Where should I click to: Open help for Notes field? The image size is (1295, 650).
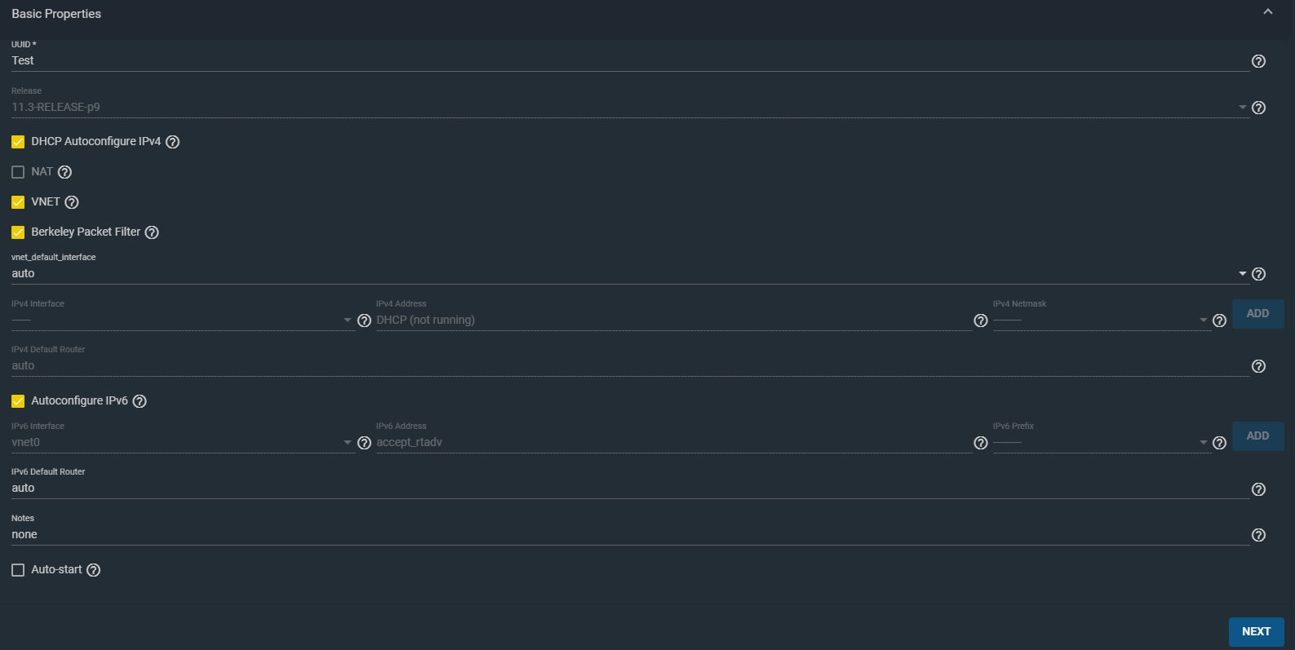pos(1258,535)
